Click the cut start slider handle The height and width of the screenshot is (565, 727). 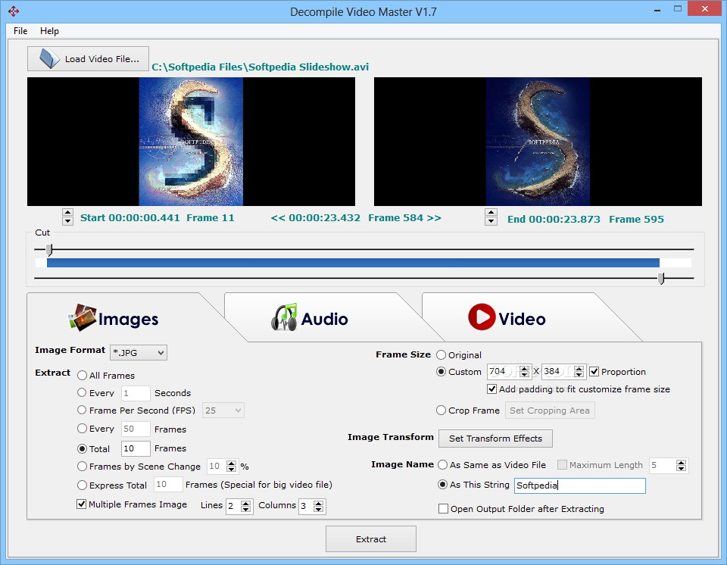click(x=50, y=249)
